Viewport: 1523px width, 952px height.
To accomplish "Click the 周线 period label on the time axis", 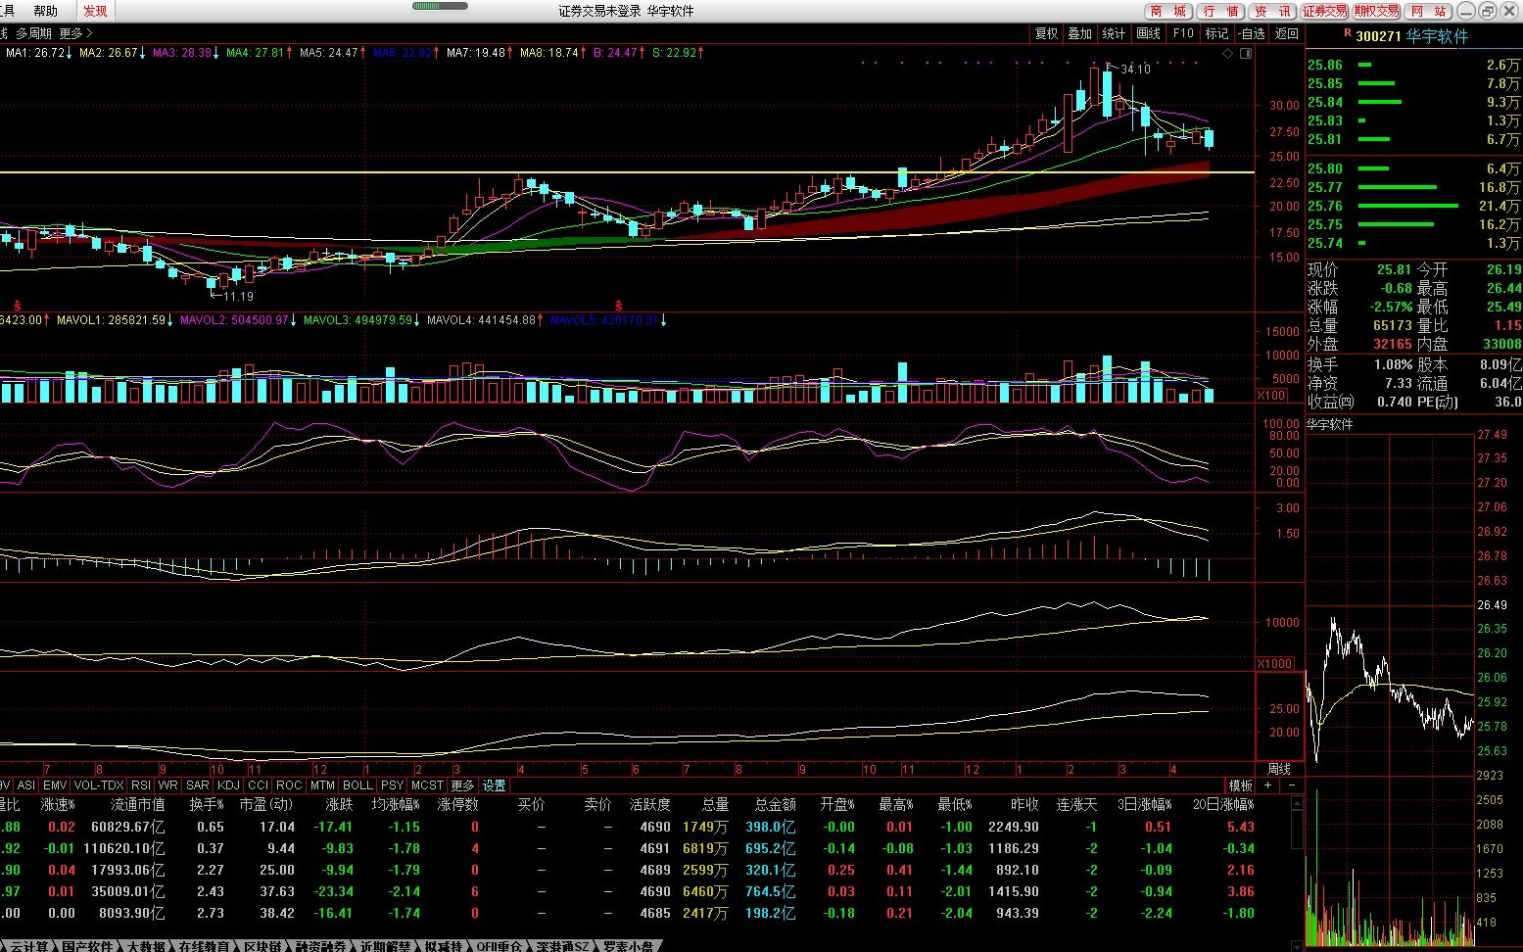I will pyautogui.click(x=1279, y=770).
